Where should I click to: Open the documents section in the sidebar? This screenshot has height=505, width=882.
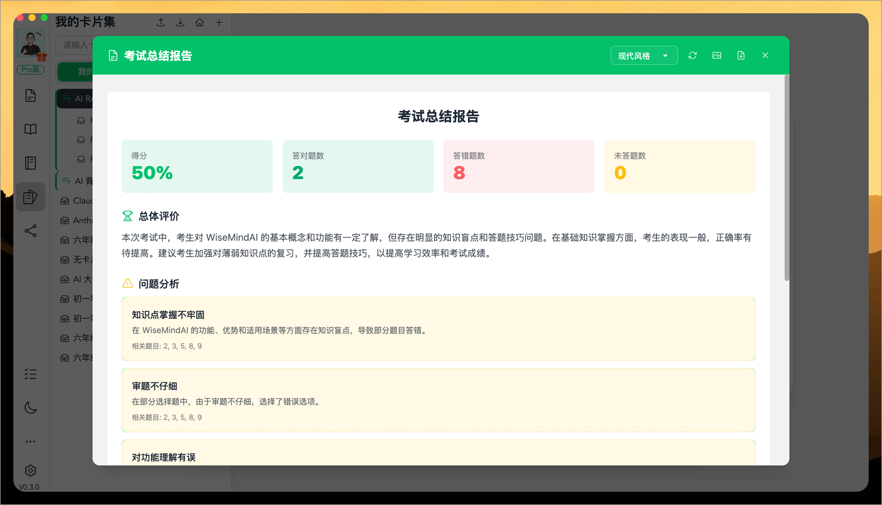31,96
